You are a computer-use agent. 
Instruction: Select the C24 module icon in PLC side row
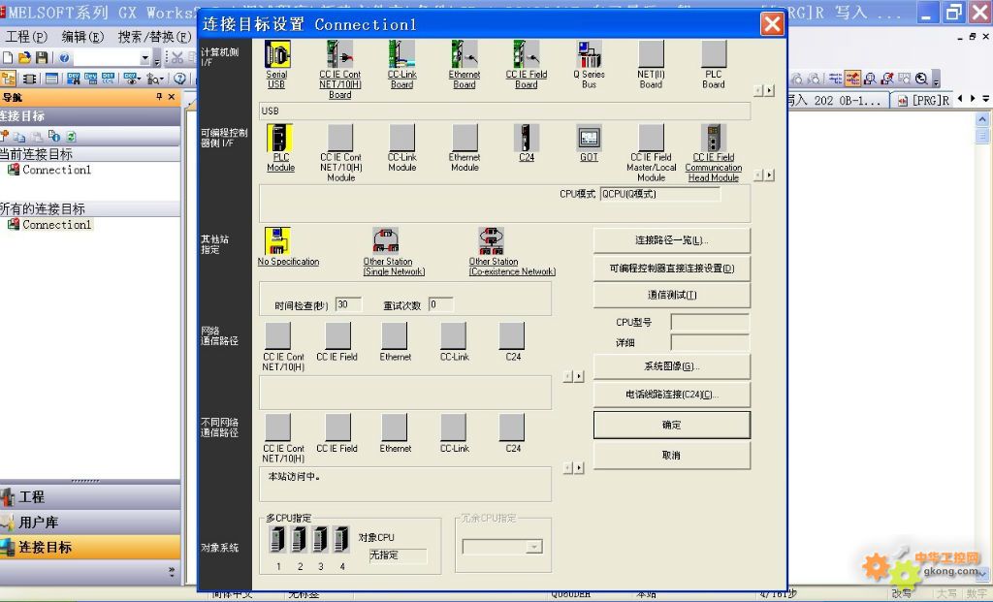pyautogui.click(x=527, y=138)
